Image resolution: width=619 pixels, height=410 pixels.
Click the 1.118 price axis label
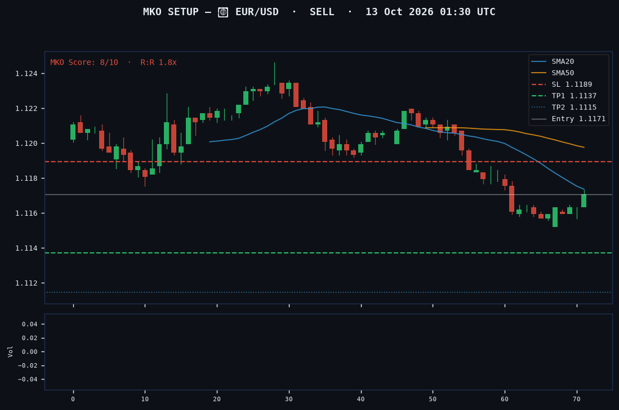pos(26,179)
